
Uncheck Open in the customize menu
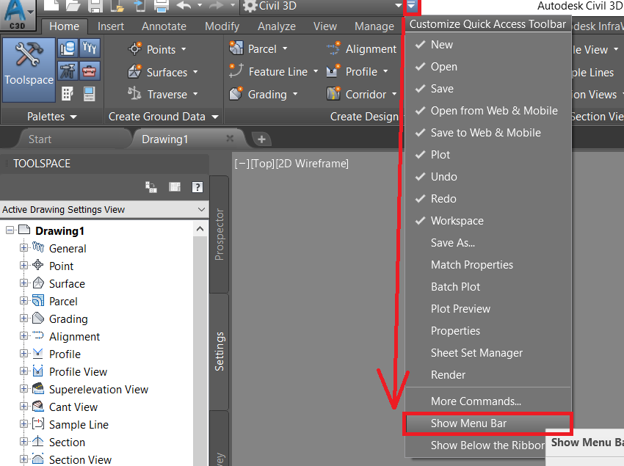(488, 67)
